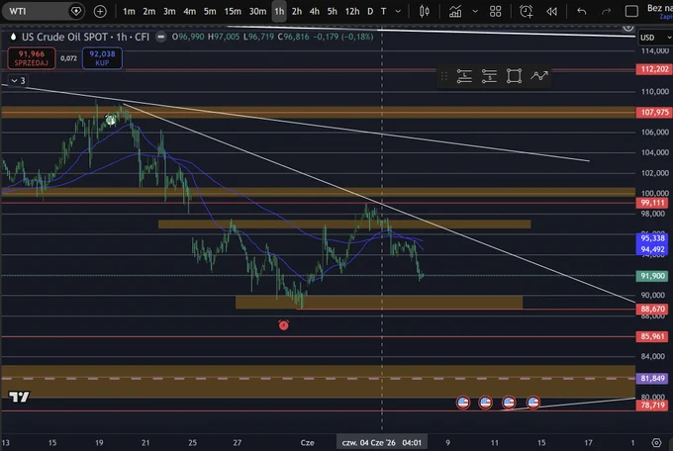Image resolution: width=673 pixels, height=451 pixels.
Task: Undo last chart action
Action: point(582,12)
